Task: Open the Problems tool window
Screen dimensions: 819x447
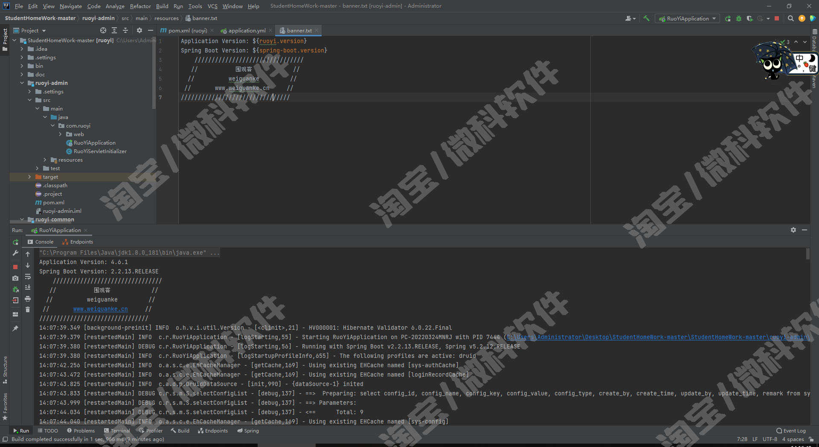Action: pos(81,431)
